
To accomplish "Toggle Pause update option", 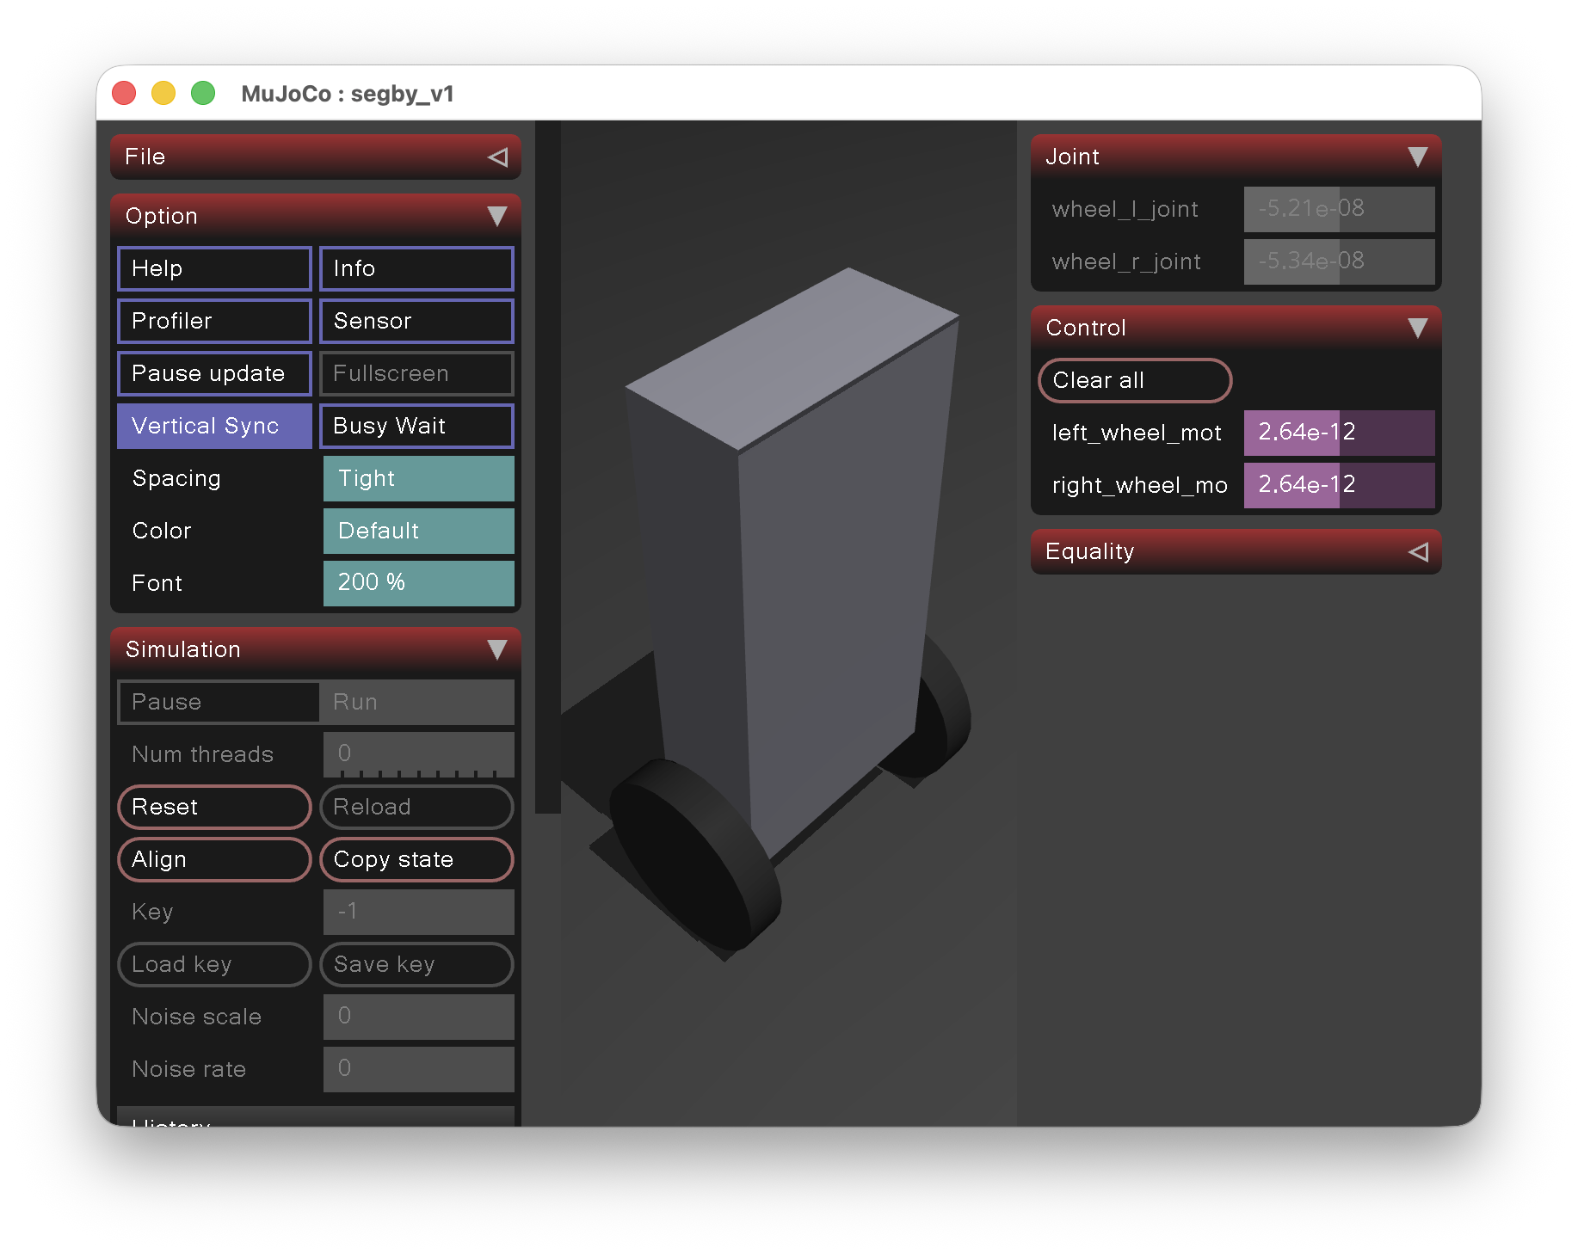I will click(x=214, y=373).
